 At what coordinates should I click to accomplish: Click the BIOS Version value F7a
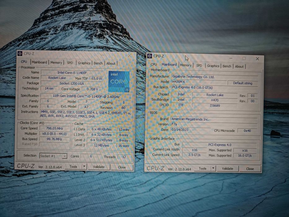click(x=214, y=125)
